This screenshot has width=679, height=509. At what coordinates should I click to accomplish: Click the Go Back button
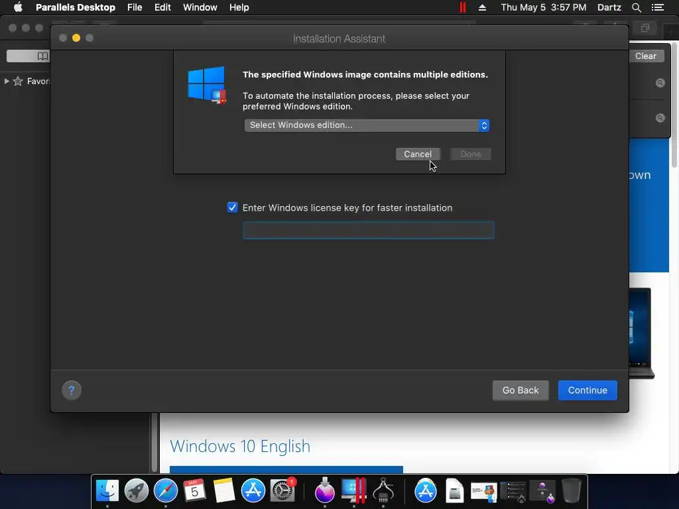pyautogui.click(x=521, y=390)
